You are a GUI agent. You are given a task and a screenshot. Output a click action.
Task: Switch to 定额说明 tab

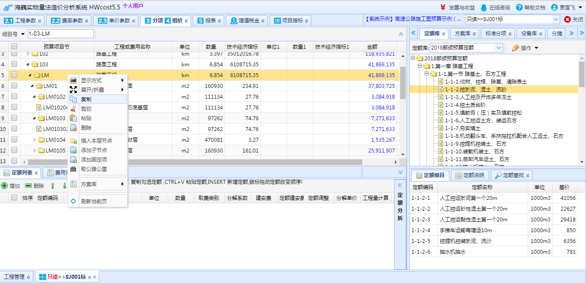tap(470, 175)
